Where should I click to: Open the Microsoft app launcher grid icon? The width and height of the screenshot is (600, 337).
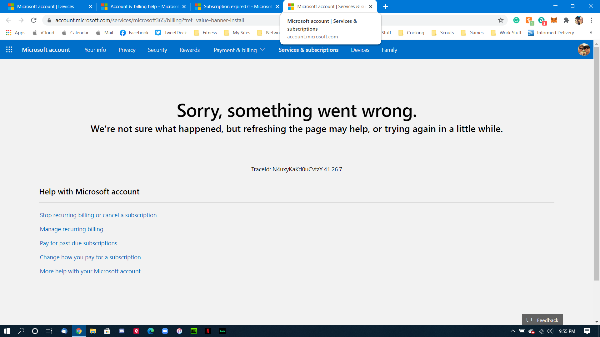pyautogui.click(x=9, y=50)
